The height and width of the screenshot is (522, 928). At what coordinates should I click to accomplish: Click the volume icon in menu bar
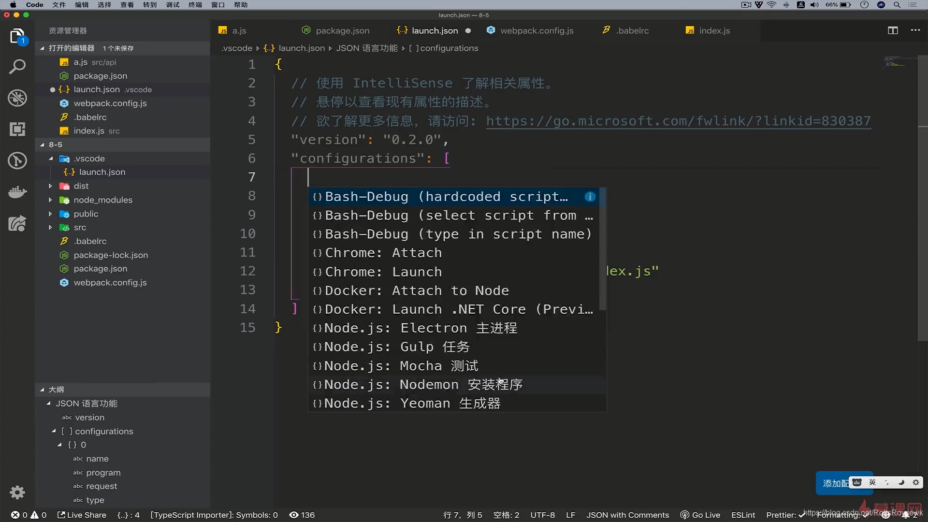click(814, 5)
